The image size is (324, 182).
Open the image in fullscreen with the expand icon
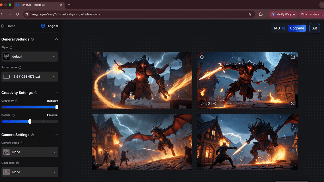point(293,104)
